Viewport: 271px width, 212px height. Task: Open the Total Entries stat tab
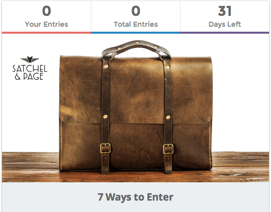click(135, 17)
